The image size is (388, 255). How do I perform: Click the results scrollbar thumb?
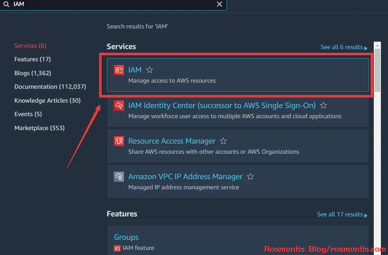pyautogui.click(x=377, y=70)
